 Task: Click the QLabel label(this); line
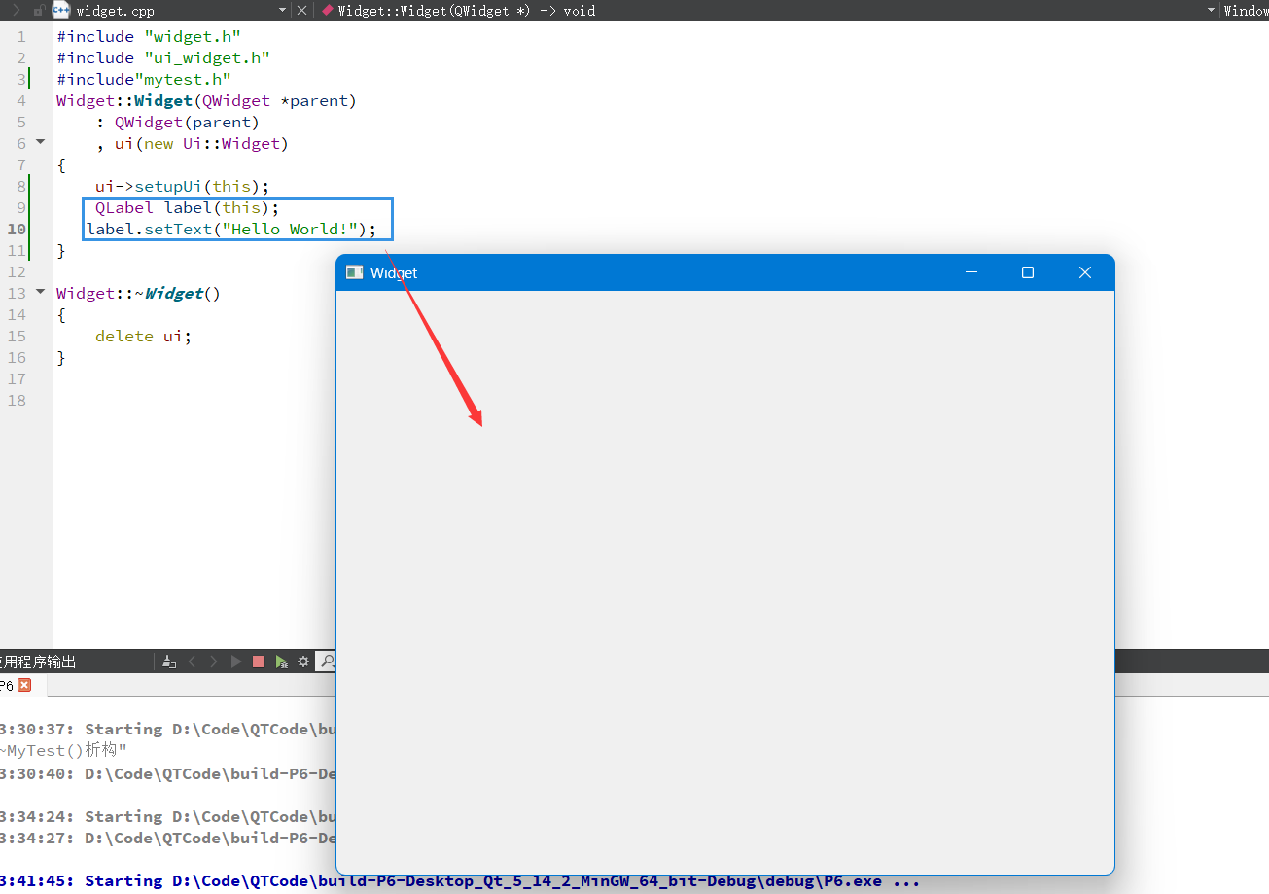pos(187,208)
